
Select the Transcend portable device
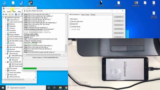tap(15, 60)
